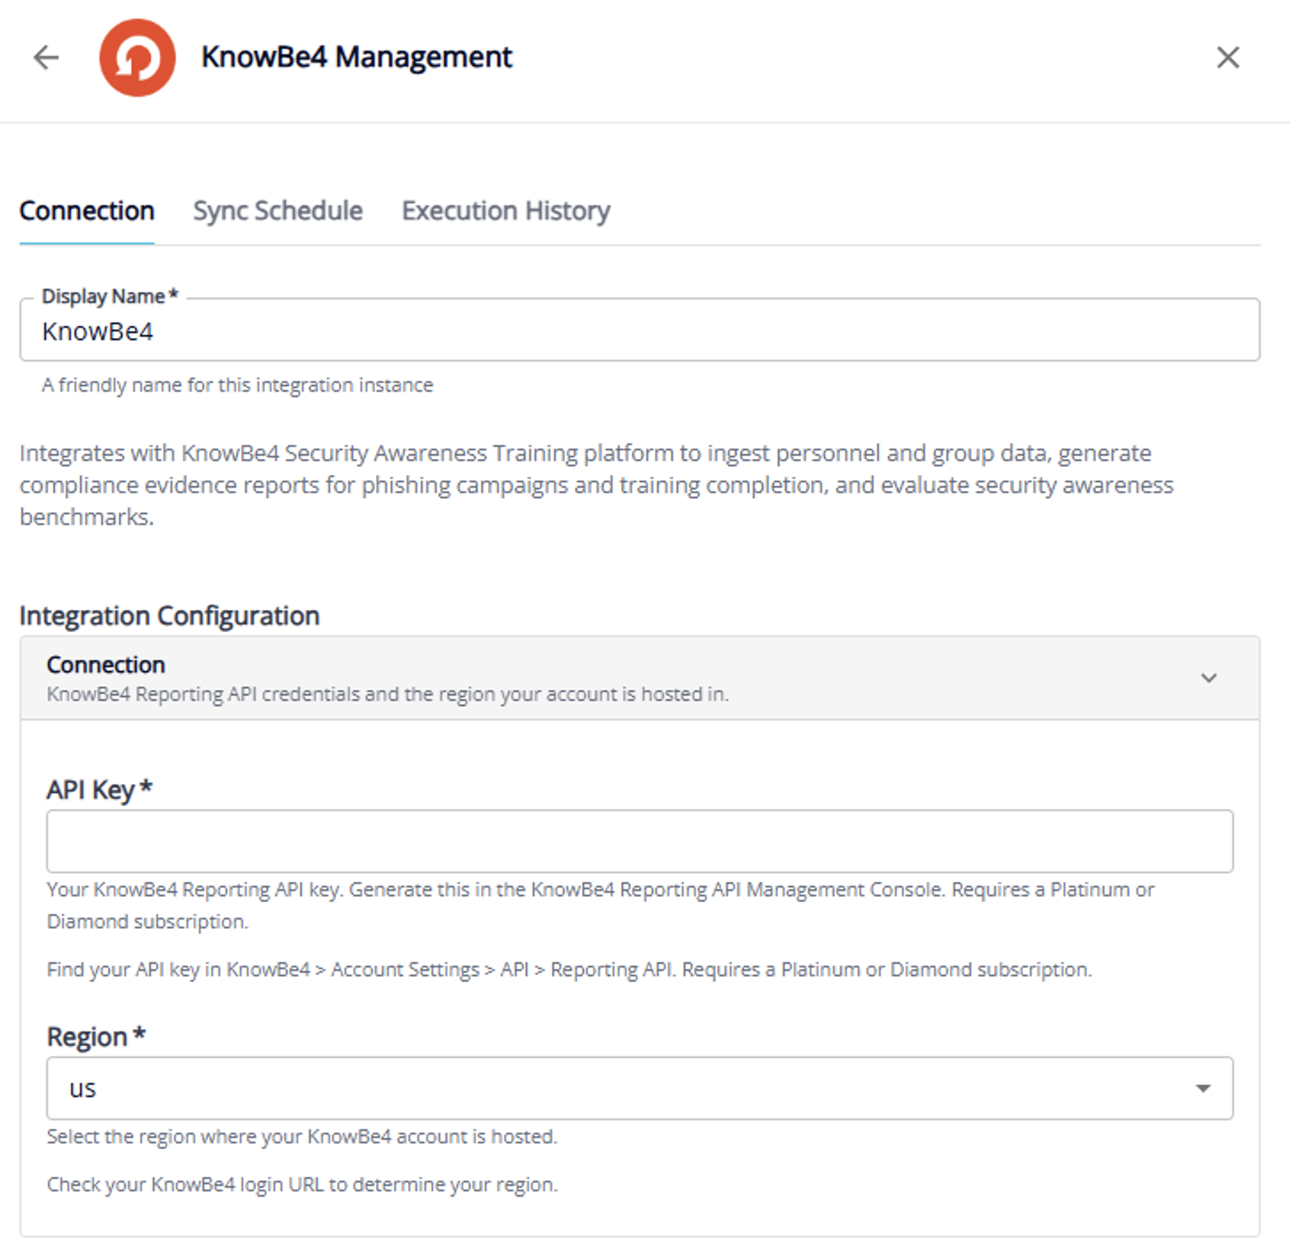Click 'Find your API key in KnowBe4' hint
The width and height of the screenshot is (1290, 1250).
(x=570, y=969)
